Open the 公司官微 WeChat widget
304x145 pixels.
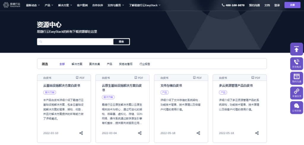click(297, 108)
